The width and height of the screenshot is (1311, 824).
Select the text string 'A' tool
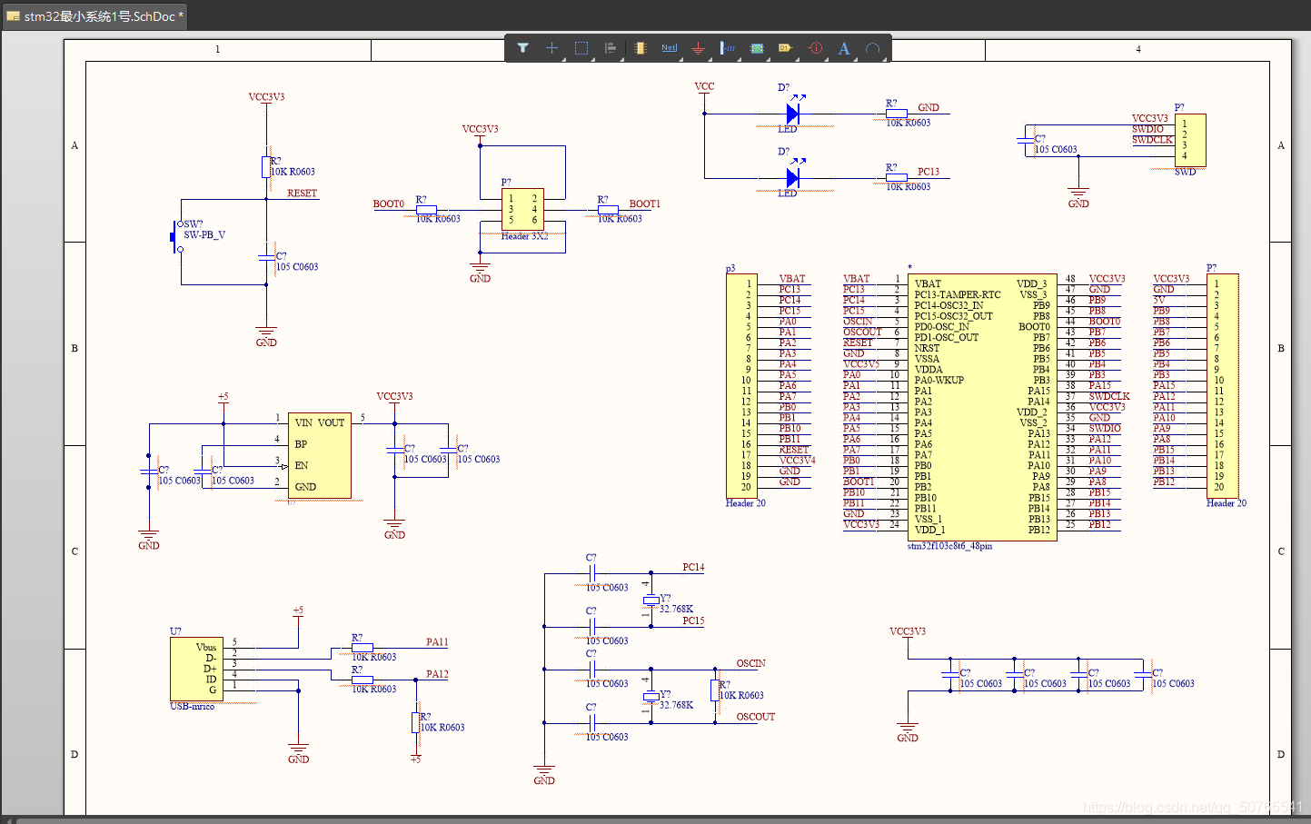(x=844, y=48)
